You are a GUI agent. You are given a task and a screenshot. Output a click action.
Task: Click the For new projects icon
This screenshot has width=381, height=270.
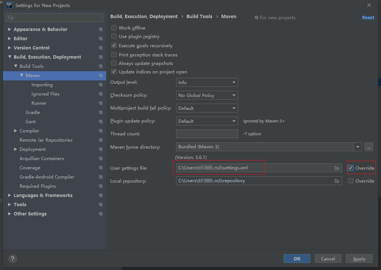(x=256, y=18)
